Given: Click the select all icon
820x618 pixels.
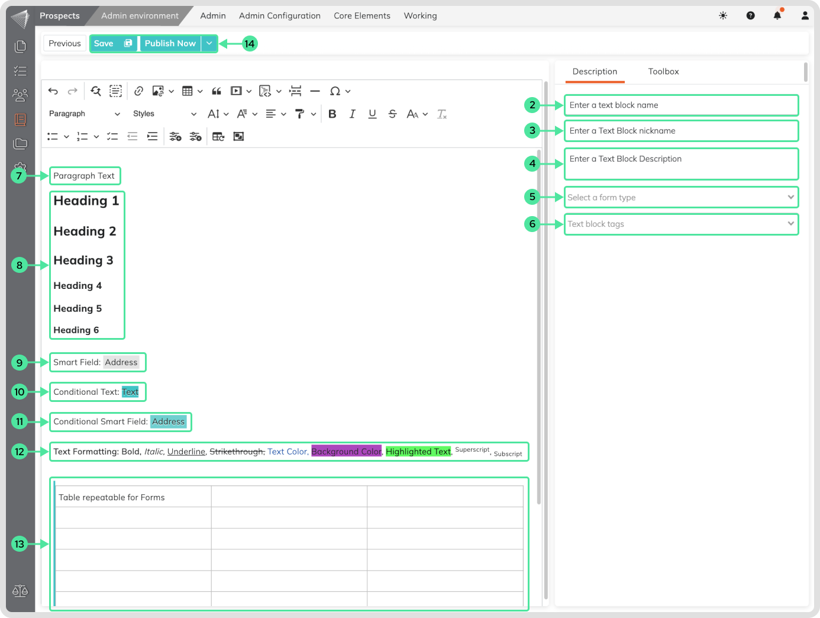Looking at the screenshot, I should click(116, 91).
